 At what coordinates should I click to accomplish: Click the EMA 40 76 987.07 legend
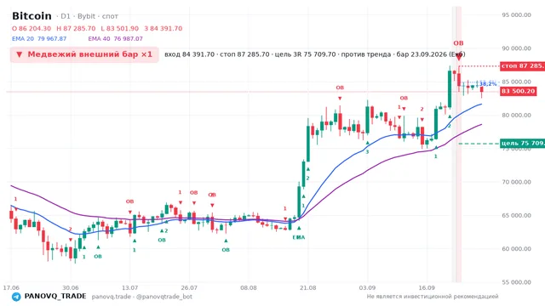click(116, 38)
